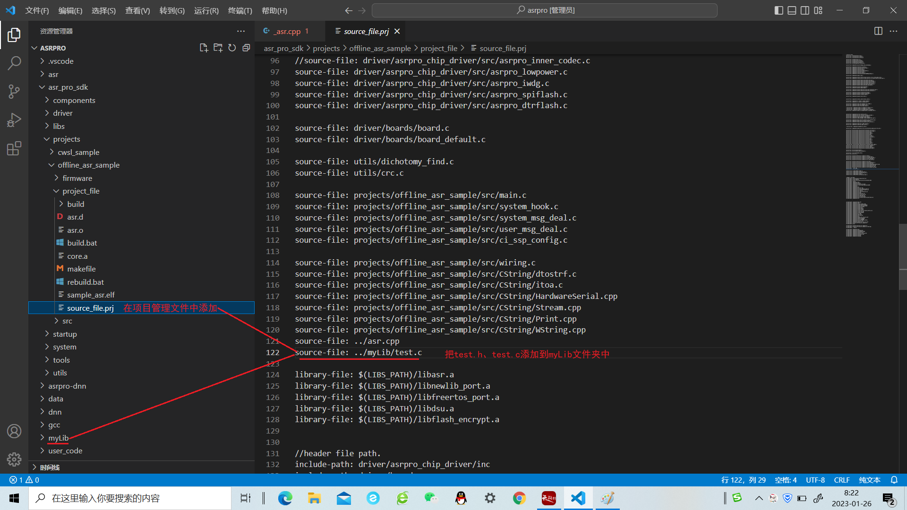The image size is (907, 510).
Task: Click CRLF line ending in status bar
Action: (841, 480)
